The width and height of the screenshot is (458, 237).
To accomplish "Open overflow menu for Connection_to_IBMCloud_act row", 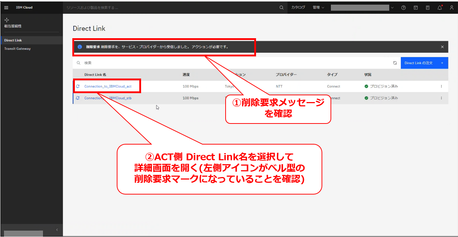I will 441,86.
